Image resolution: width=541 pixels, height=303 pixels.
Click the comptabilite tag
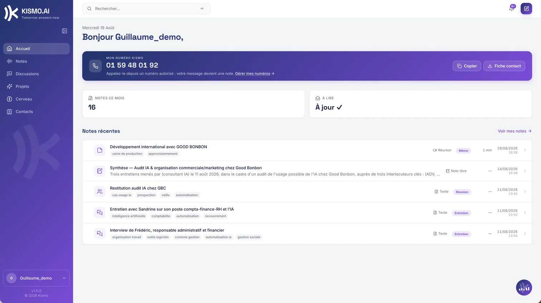point(161,216)
